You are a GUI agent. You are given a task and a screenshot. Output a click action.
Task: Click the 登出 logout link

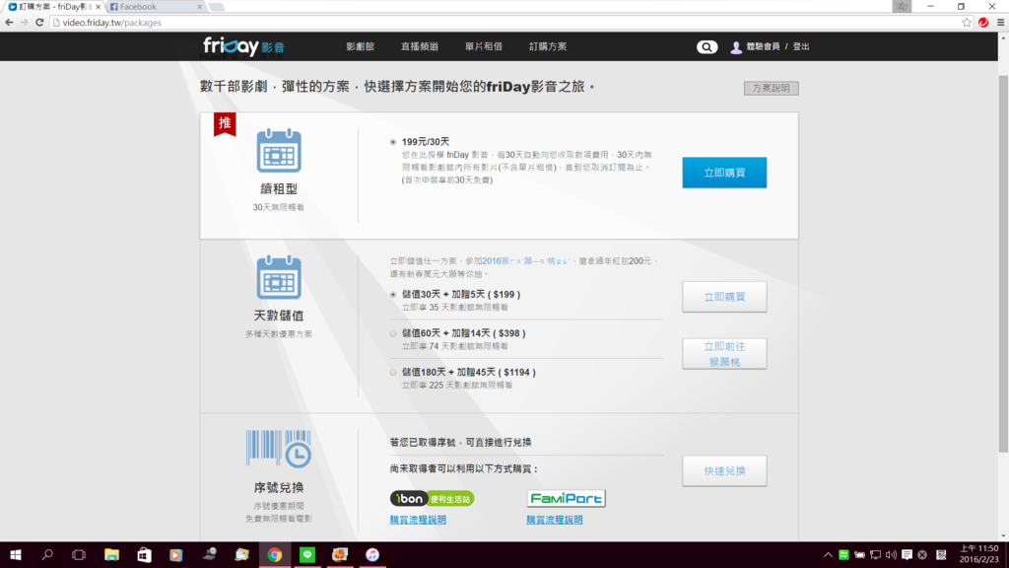pyautogui.click(x=800, y=46)
